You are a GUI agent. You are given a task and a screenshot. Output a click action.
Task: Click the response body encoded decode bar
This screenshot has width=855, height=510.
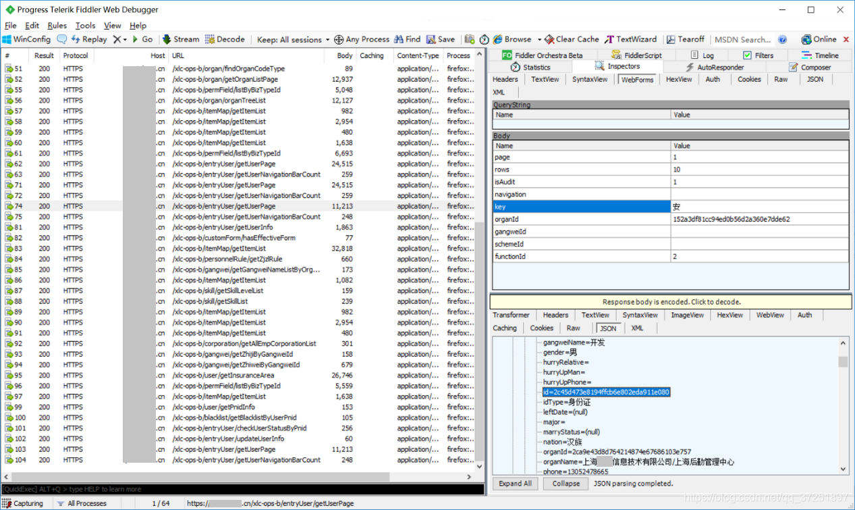pyautogui.click(x=671, y=302)
